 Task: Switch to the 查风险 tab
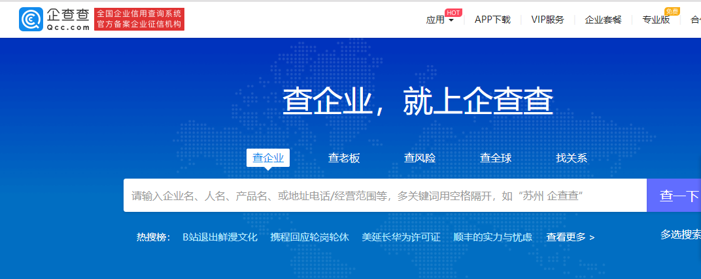coord(420,158)
